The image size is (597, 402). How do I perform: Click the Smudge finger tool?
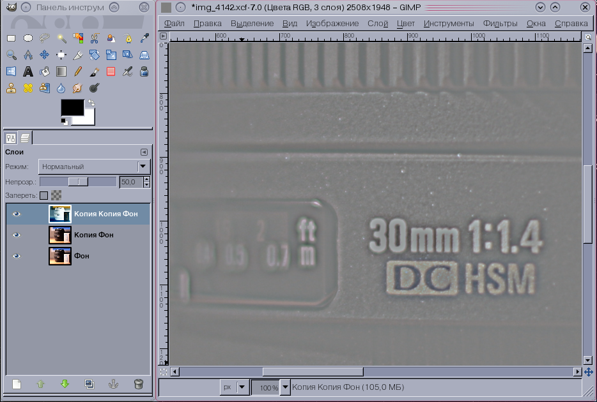[78, 88]
